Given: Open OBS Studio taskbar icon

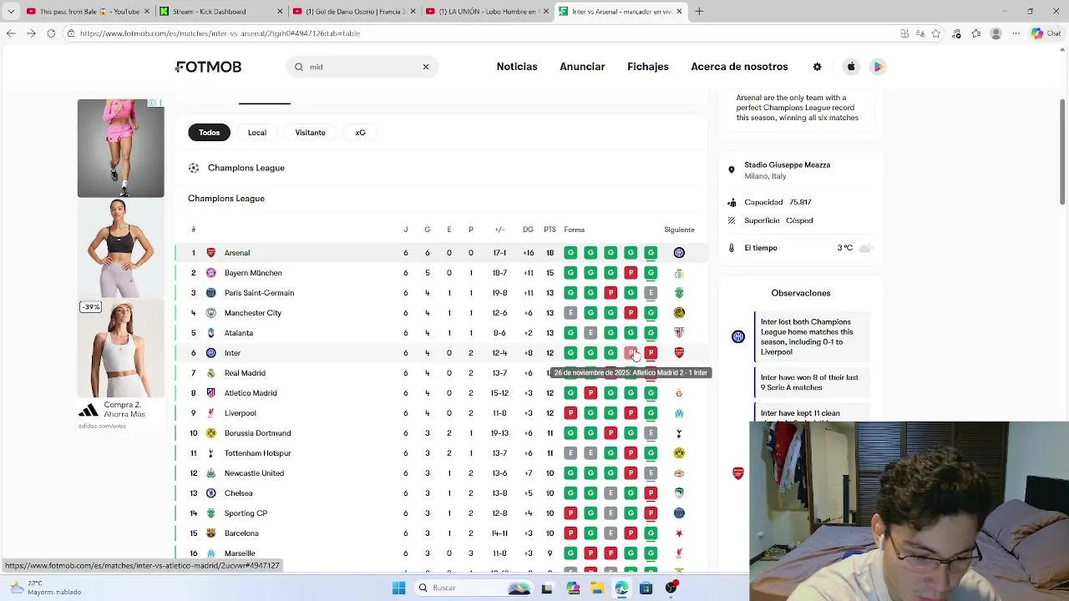Looking at the screenshot, I should pyautogui.click(x=671, y=588).
